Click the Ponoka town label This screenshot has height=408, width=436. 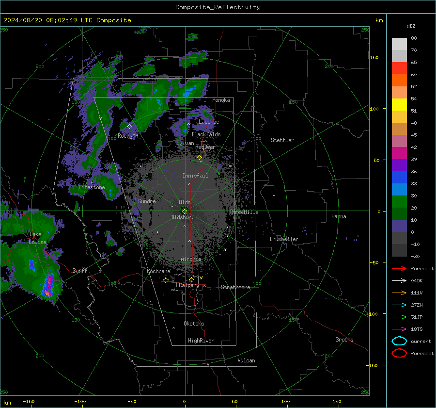coord(221,100)
